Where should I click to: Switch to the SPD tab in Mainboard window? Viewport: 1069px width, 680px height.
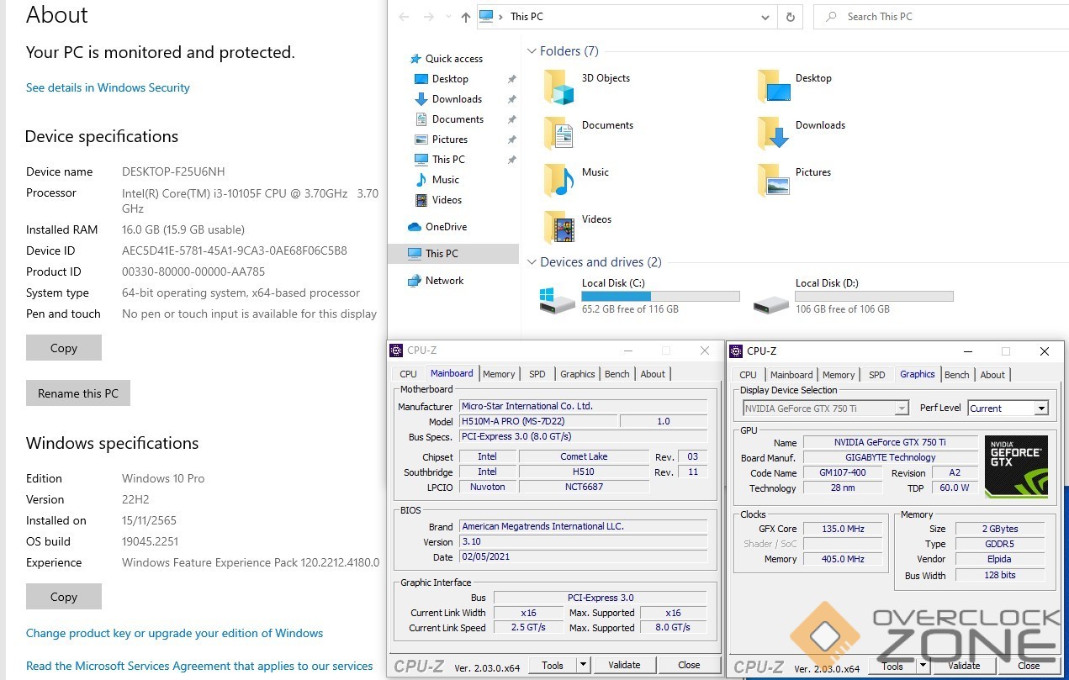tap(537, 374)
